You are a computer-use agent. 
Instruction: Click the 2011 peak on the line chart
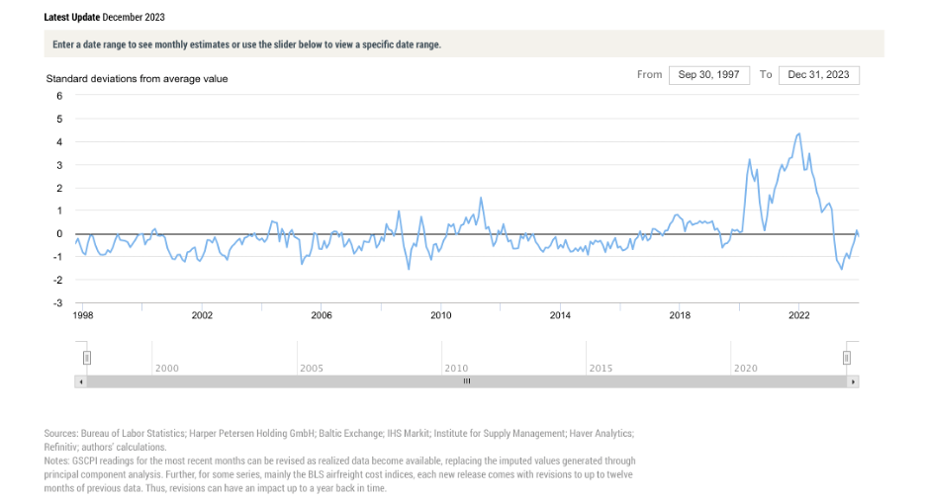(481, 198)
